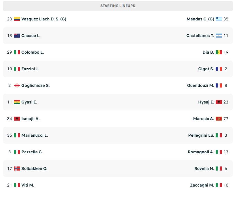This screenshot has height=199, width=233.
Task: Click the Georgia flag beside Goglichidze S.
Action: [x=17, y=85]
